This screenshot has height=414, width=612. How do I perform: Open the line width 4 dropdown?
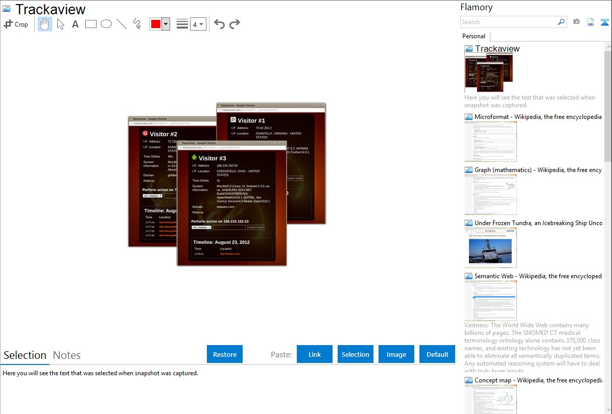click(198, 24)
